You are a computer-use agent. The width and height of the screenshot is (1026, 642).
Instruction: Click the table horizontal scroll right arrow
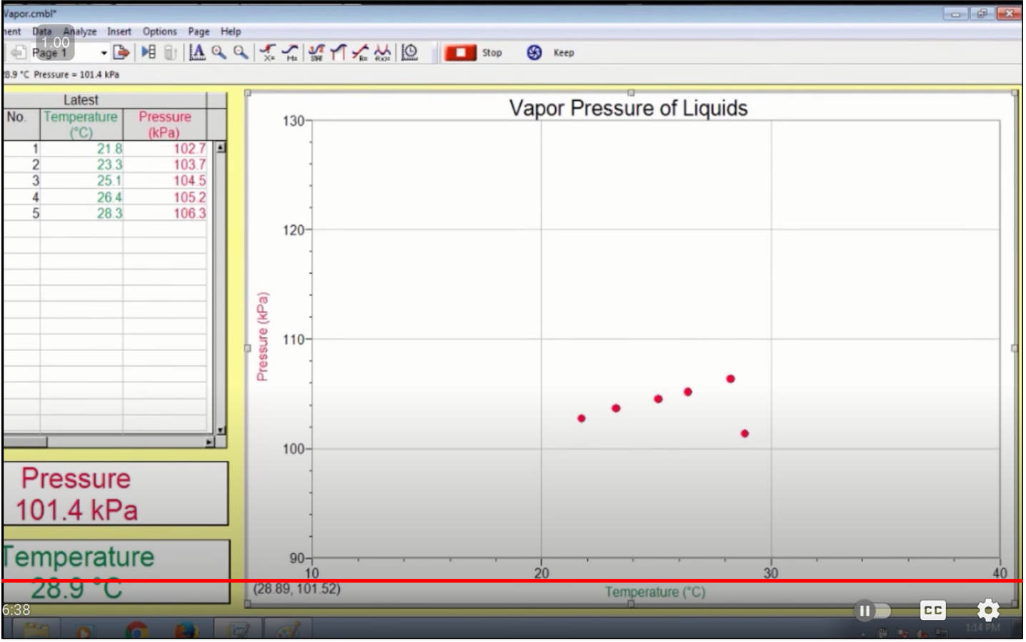pos(209,442)
